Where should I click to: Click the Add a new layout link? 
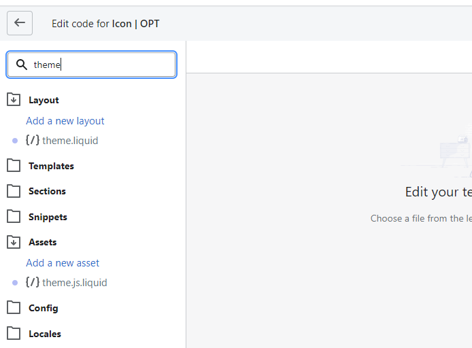[x=65, y=121]
